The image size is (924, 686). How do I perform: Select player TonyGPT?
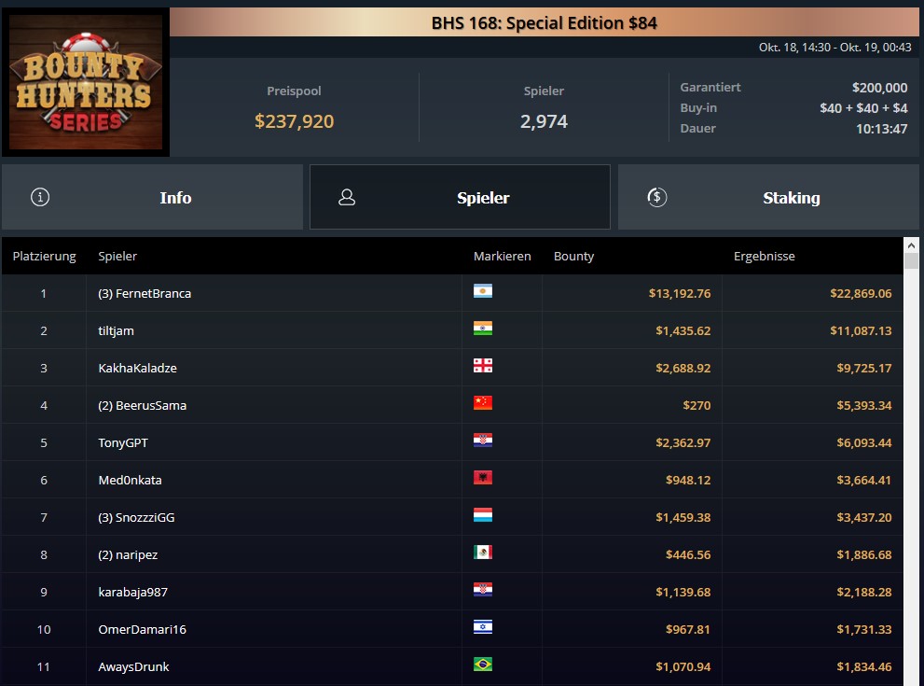pyautogui.click(x=123, y=442)
